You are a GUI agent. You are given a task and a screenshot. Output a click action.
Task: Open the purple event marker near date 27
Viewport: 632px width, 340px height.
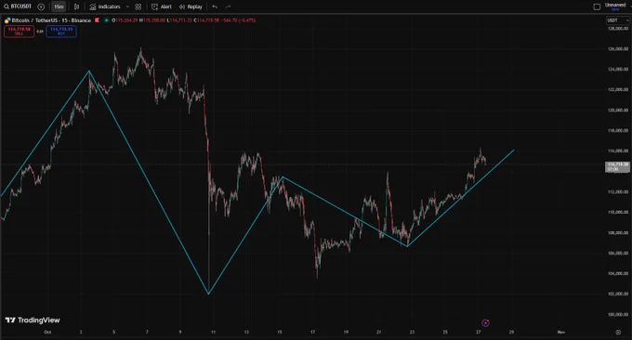[485, 322]
